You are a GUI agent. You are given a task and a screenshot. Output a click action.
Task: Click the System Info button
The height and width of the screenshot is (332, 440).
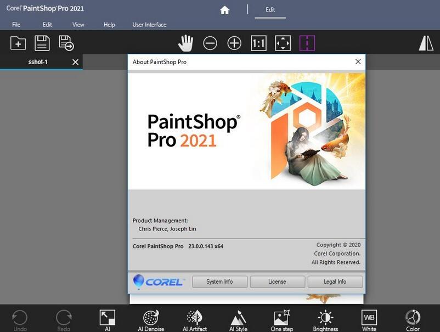pyautogui.click(x=219, y=282)
